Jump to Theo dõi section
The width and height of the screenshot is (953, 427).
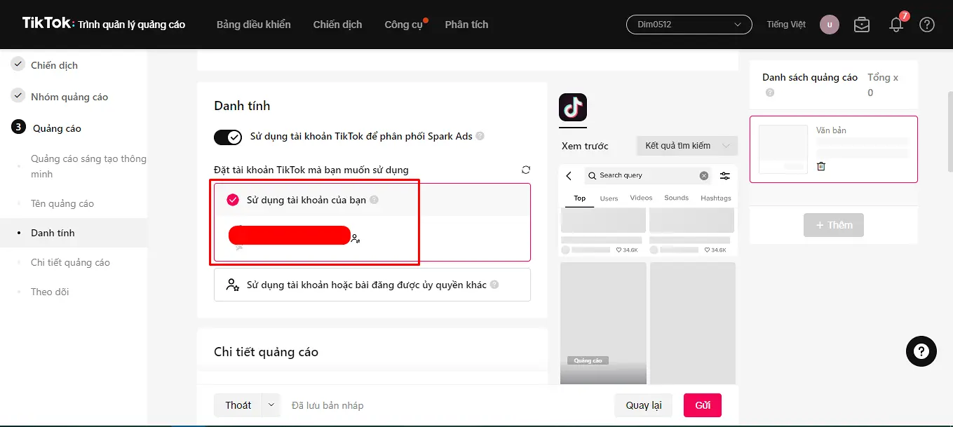click(50, 292)
